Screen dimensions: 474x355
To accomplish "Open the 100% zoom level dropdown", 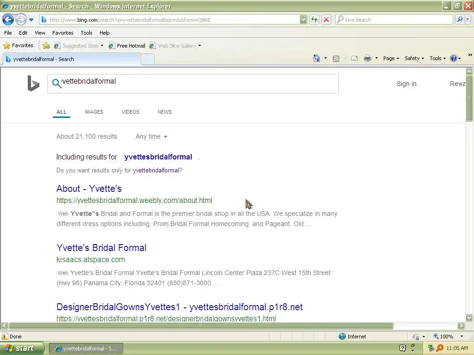I will pyautogui.click(x=462, y=337).
